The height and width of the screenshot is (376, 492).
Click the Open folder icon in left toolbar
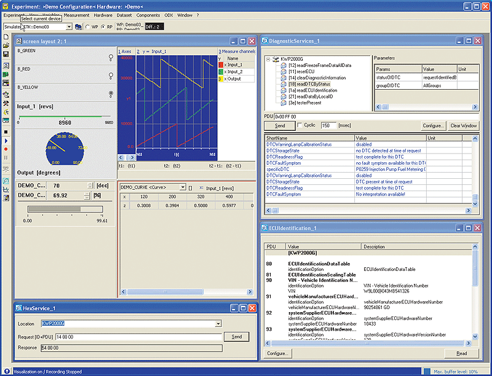click(x=6, y=45)
